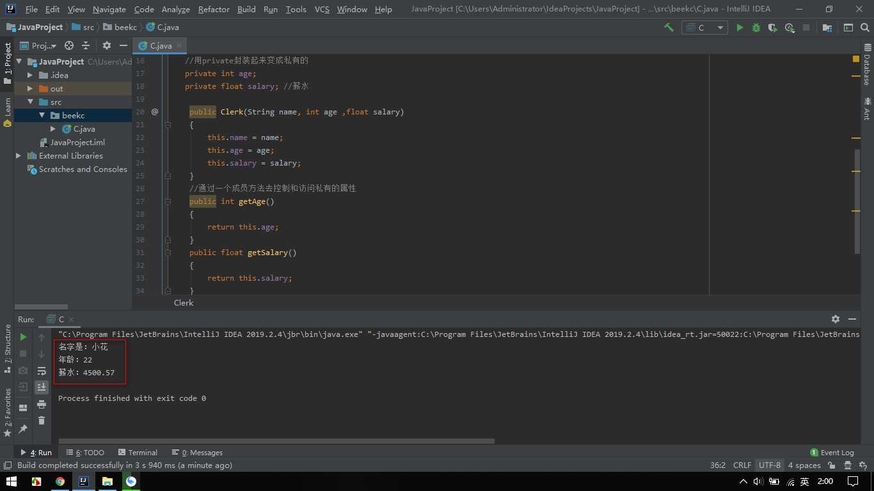874x491 pixels.
Task: Start debugging with the bug icon
Action: 756,27
